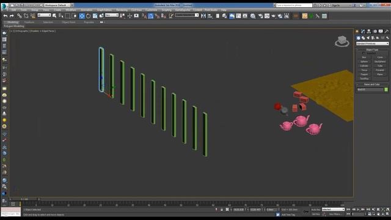The height and width of the screenshot is (220, 391).
Task: Select the Shapes category icon
Action: 364,38
